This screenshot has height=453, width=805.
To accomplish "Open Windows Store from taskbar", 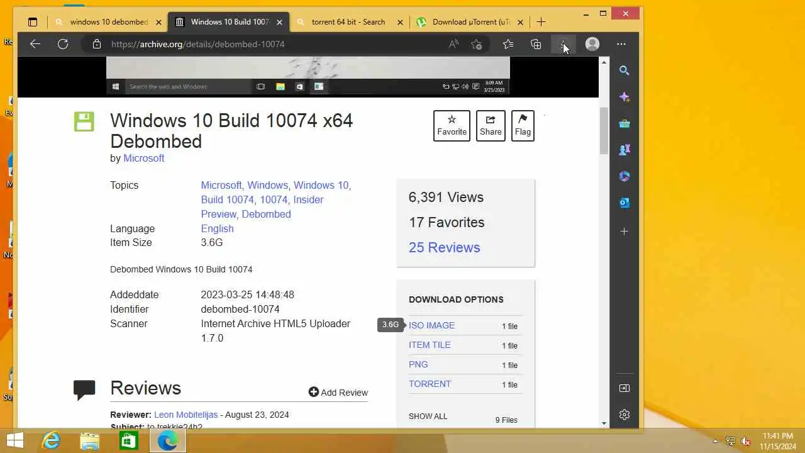I will [x=128, y=441].
